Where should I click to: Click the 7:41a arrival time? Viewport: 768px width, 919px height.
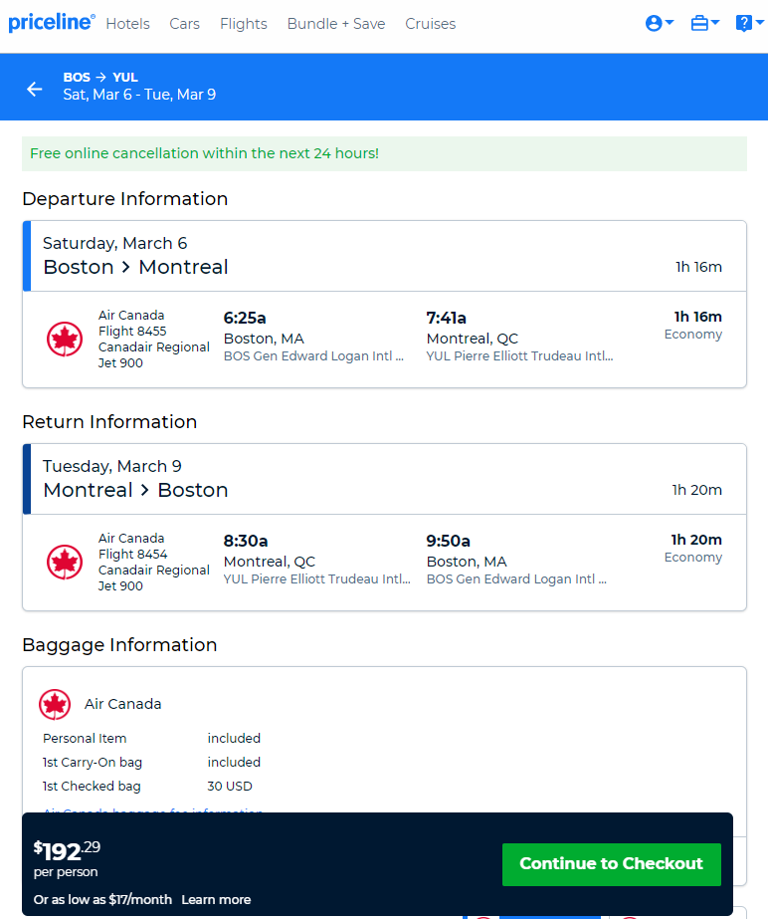[x=447, y=318]
